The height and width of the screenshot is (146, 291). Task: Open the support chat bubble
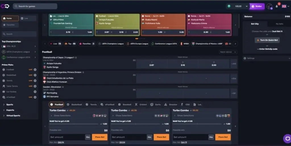point(287,138)
